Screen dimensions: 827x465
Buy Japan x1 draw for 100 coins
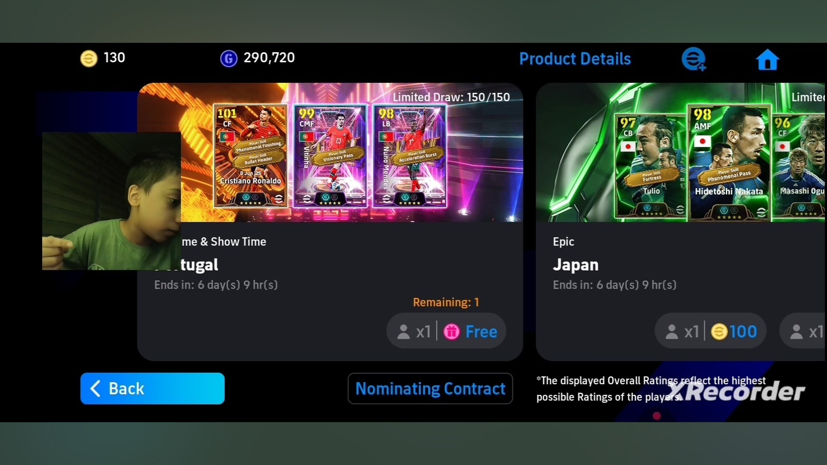[710, 331]
